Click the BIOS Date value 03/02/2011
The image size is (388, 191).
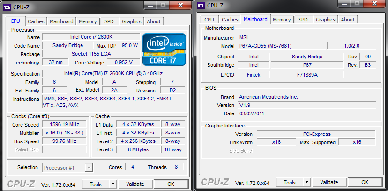pyautogui.click(x=307, y=113)
